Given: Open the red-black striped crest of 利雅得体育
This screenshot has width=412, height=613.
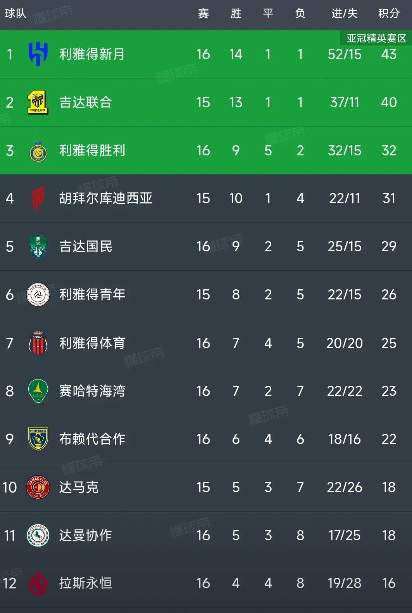Looking at the screenshot, I should tap(38, 343).
